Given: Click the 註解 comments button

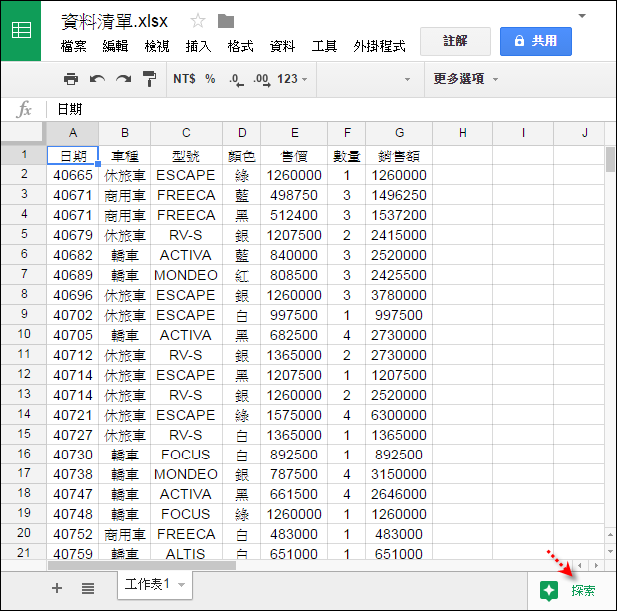Looking at the screenshot, I should 456,41.
